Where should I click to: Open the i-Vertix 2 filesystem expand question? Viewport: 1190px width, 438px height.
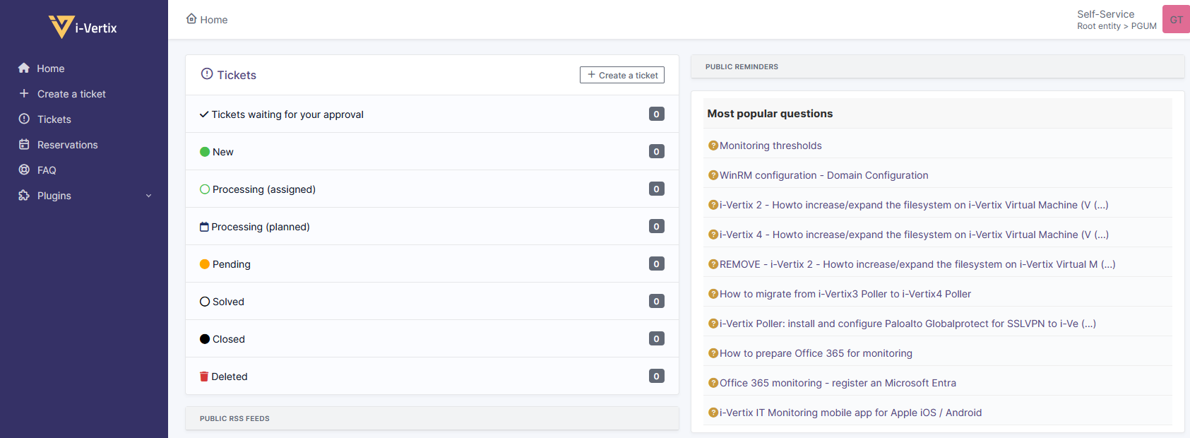coord(914,205)
